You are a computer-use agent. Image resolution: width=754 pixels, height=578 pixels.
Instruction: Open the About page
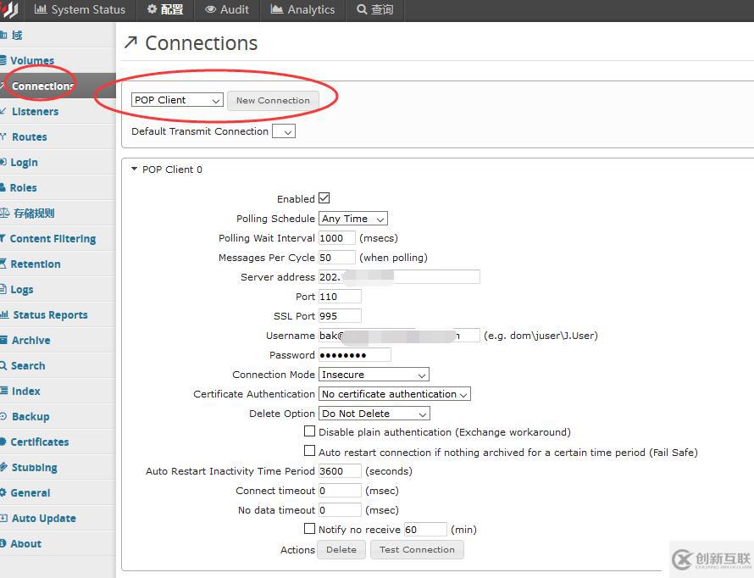point(58,544)
